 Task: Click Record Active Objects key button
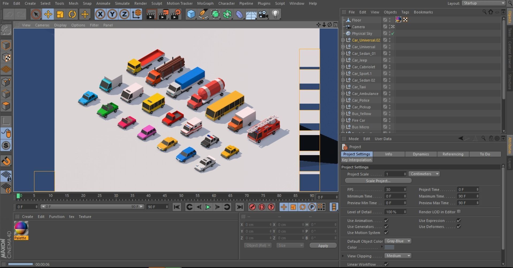click(252, 207)
